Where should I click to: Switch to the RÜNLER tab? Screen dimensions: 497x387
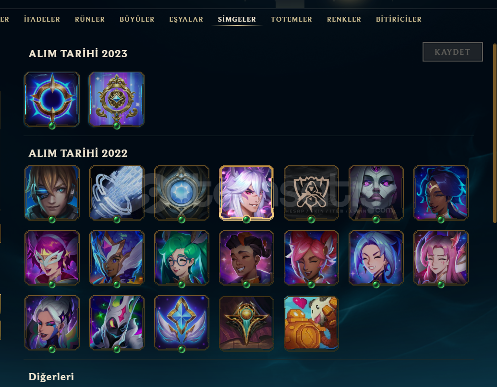click(90, 19)
